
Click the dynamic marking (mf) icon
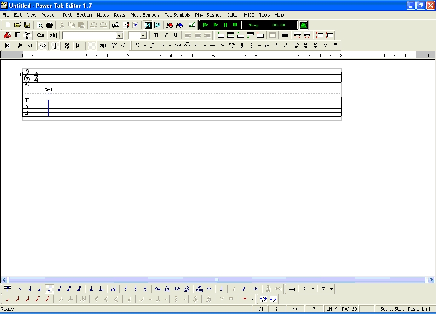pyautogui.click(x=103, y=45)
